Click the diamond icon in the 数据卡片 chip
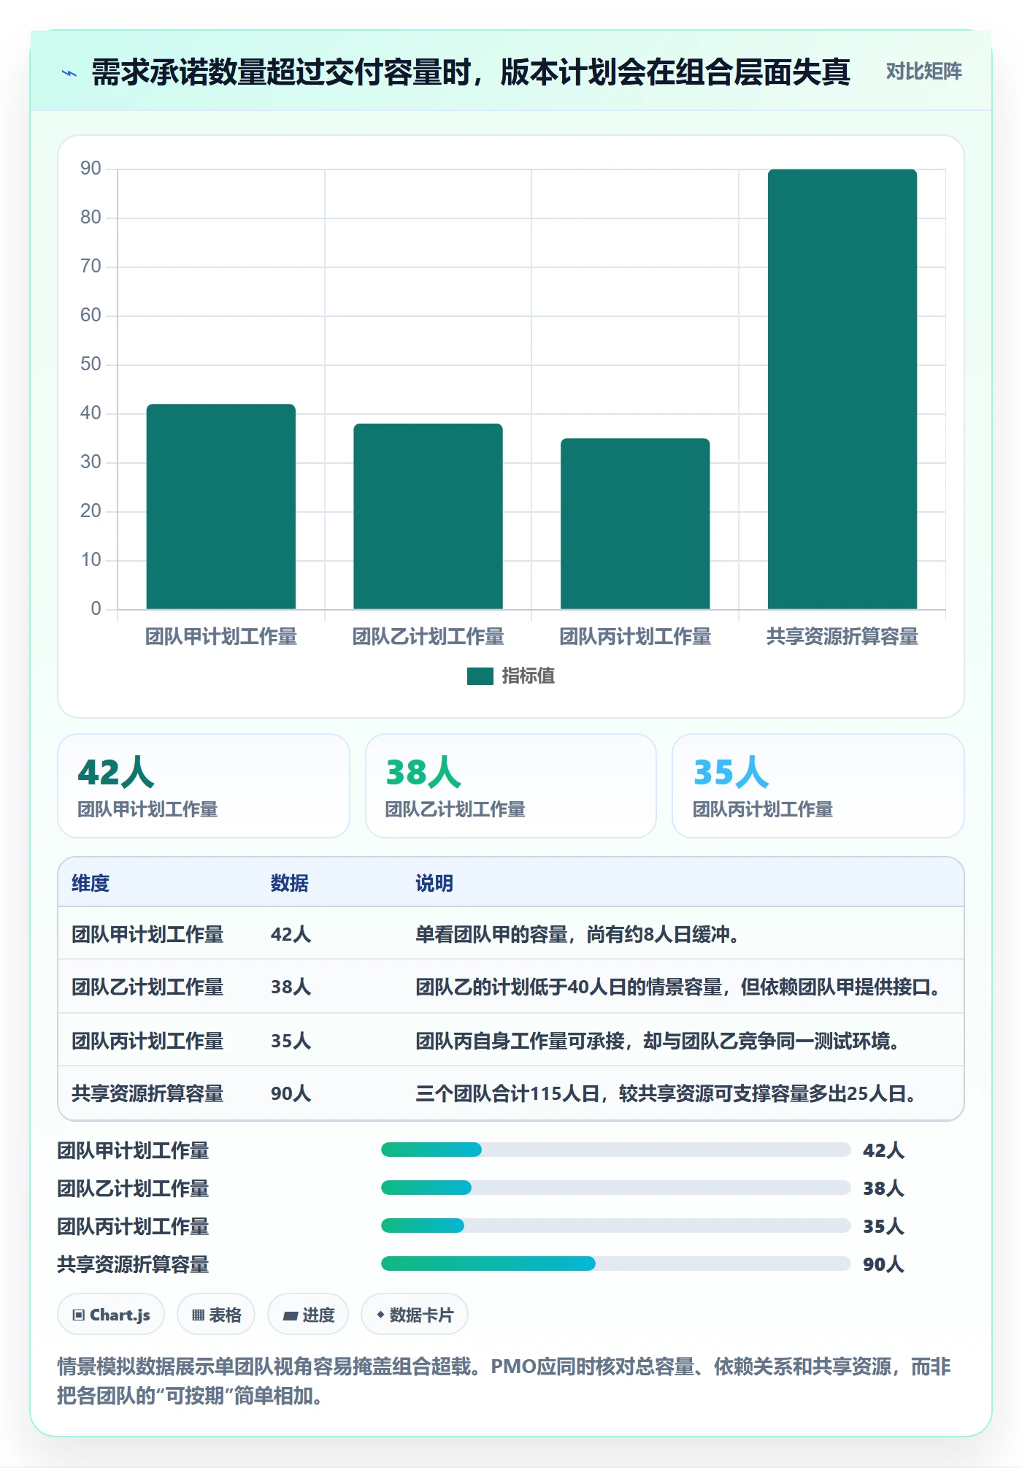 pyautogui.click(x=380, y=1315)
